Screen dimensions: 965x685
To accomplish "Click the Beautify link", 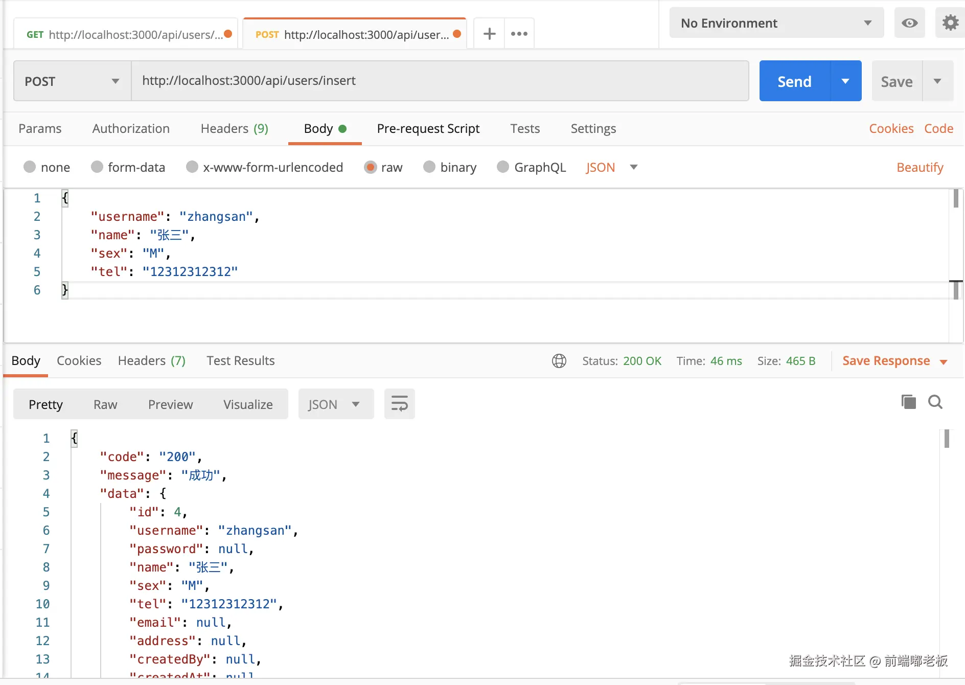I will pos(920,168).
